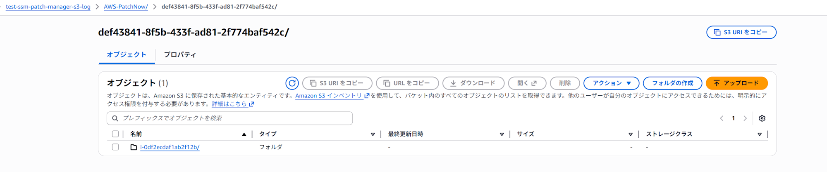827x172 pixels.
Task: Sort by 最終更新日時 column arrow
Action: [x=502, y=134]
